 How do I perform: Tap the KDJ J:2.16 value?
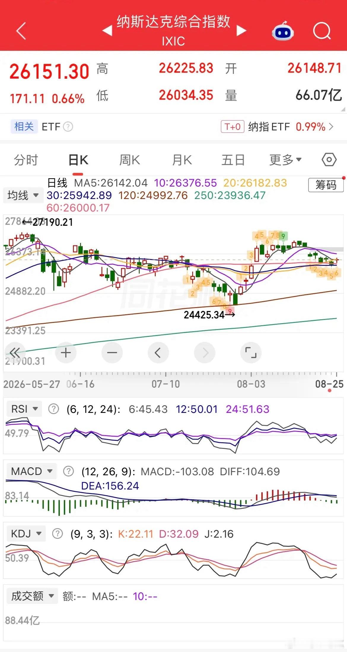(x=219, y=534)
